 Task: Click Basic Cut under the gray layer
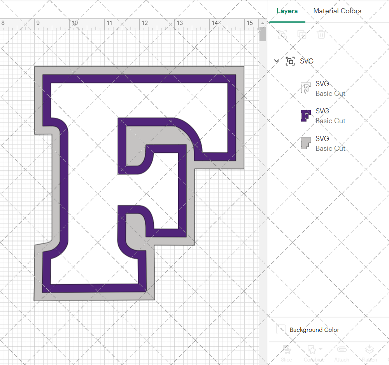point(330,148)
